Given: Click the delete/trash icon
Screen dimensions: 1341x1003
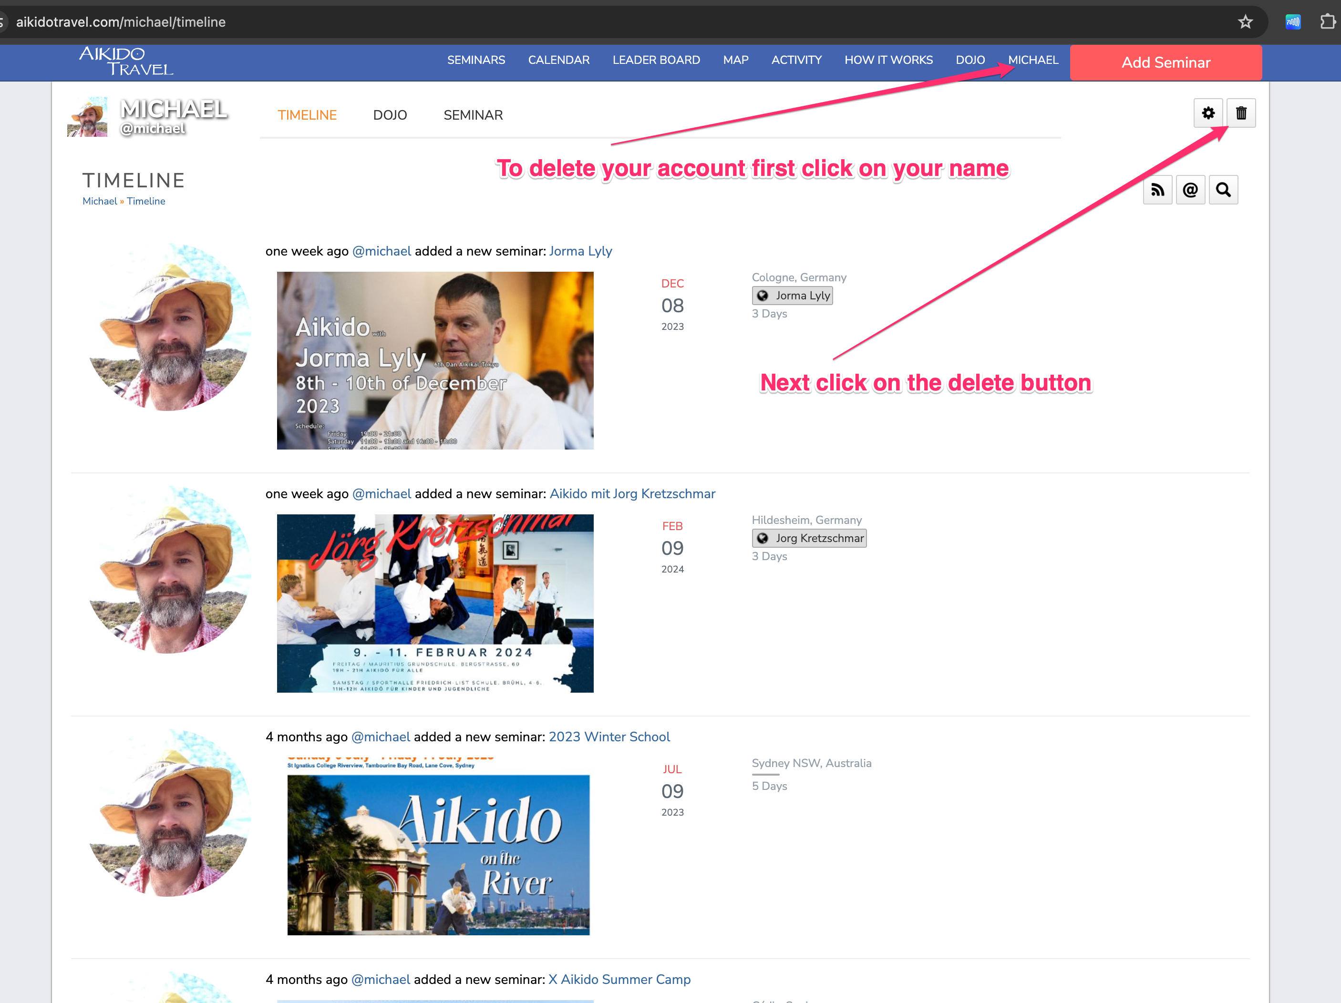Looking at the screenshot, I should tap(1242, 113).
